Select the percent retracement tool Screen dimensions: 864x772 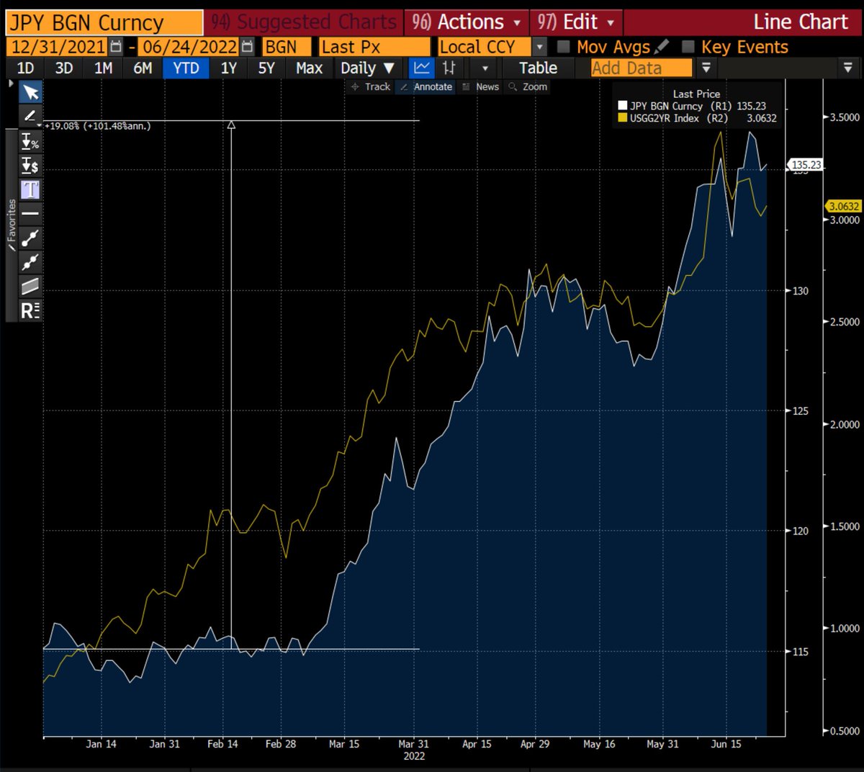tap(30, 143)
